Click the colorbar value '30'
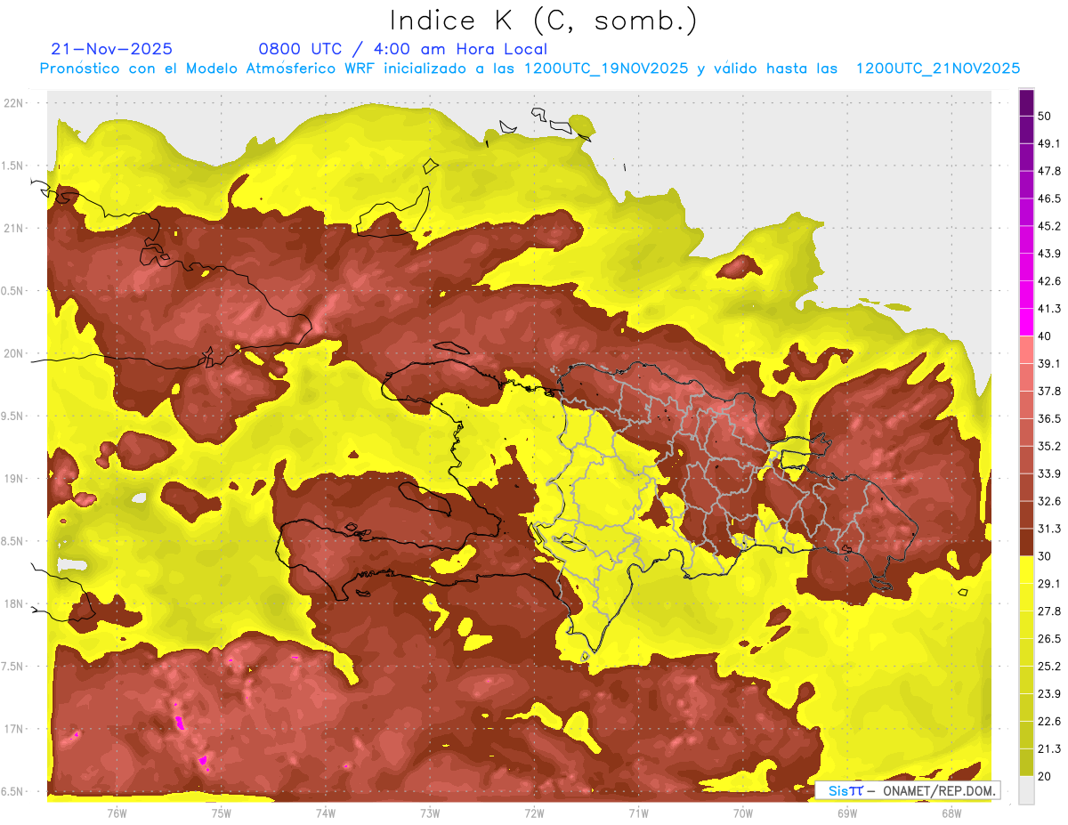The height and width of the screenshot is (825, 1068). [x=1046, y=556]
